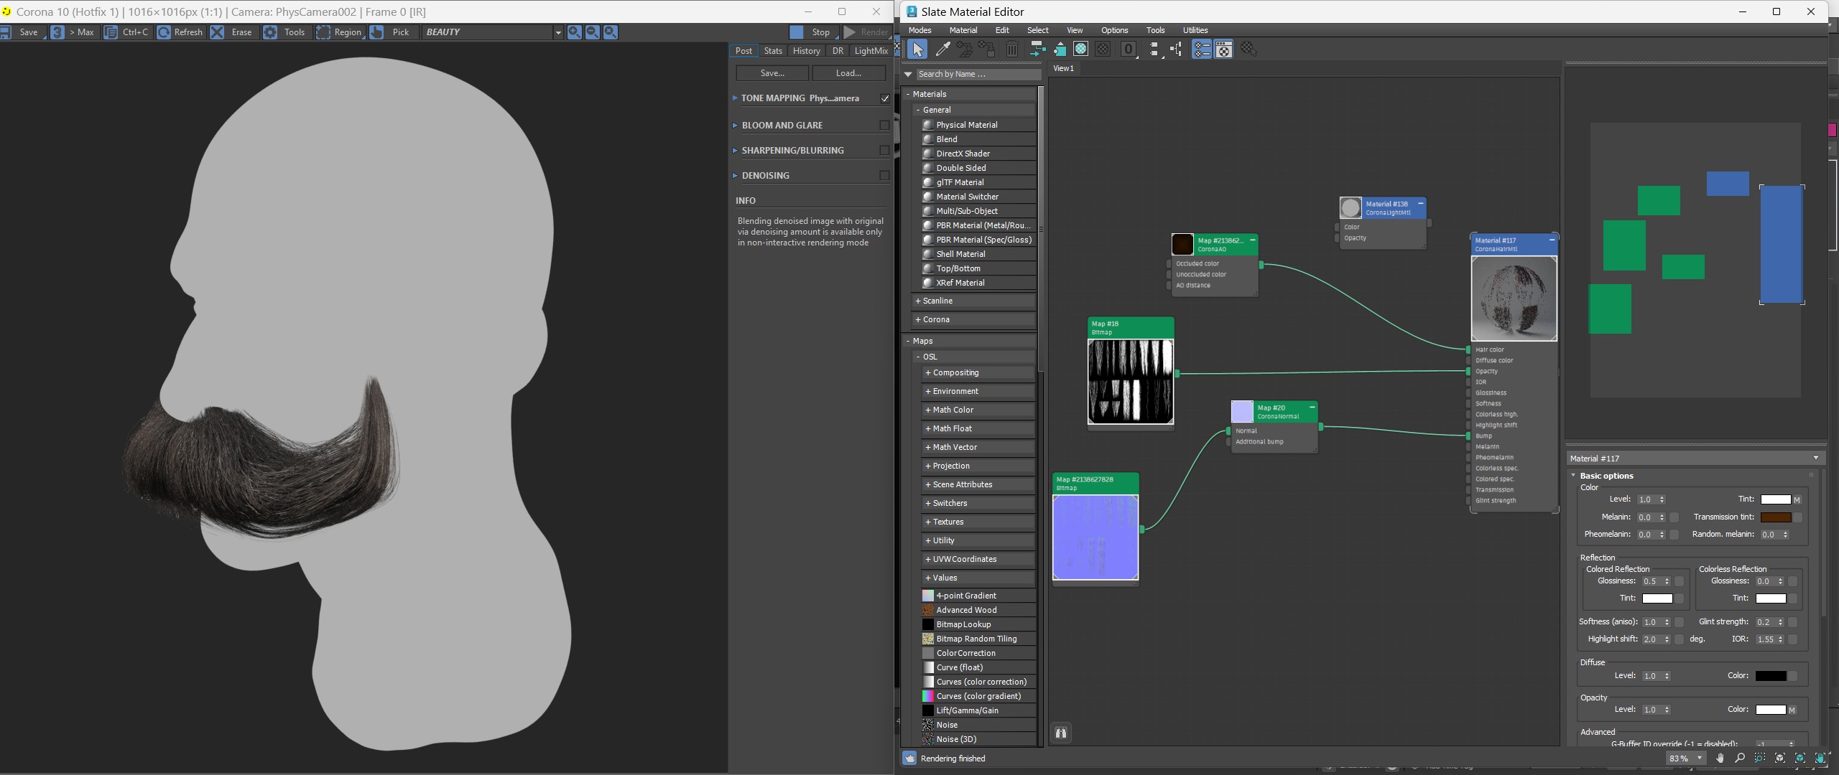Select the Zoom magnifier tool in status bar
Viewport: 1839px width, 775px height.
coord(1740,758)
